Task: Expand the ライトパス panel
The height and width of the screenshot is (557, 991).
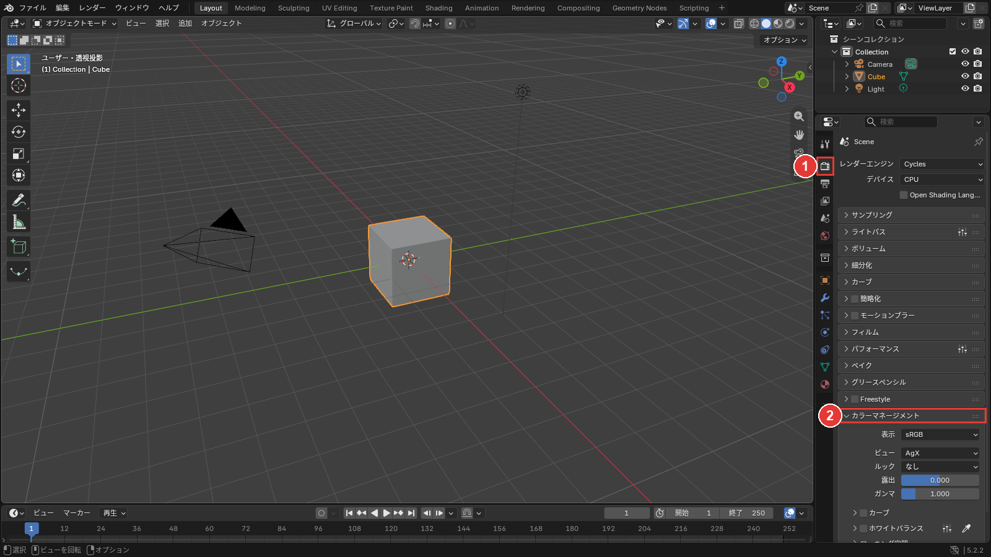Action: click(x=911, y=231)
